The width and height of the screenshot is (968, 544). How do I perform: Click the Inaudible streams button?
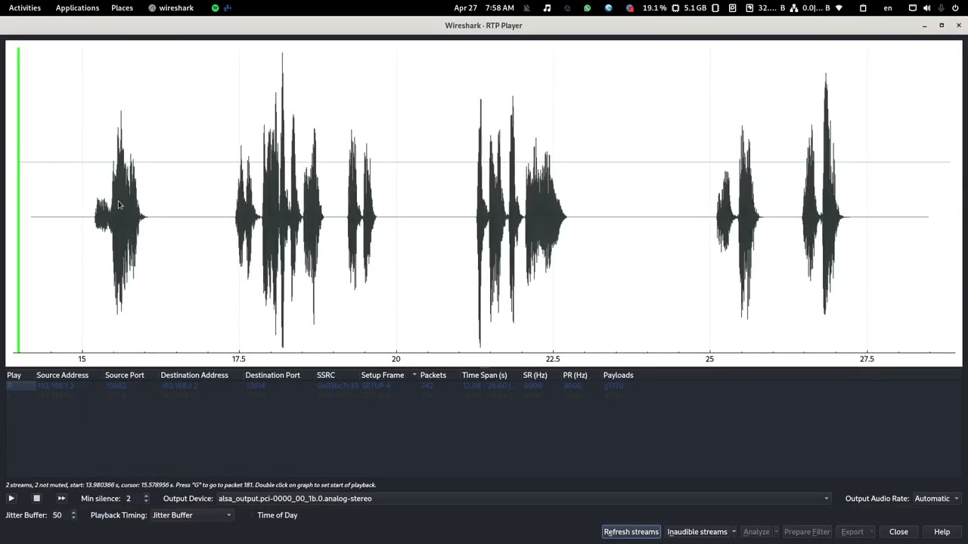697,532
